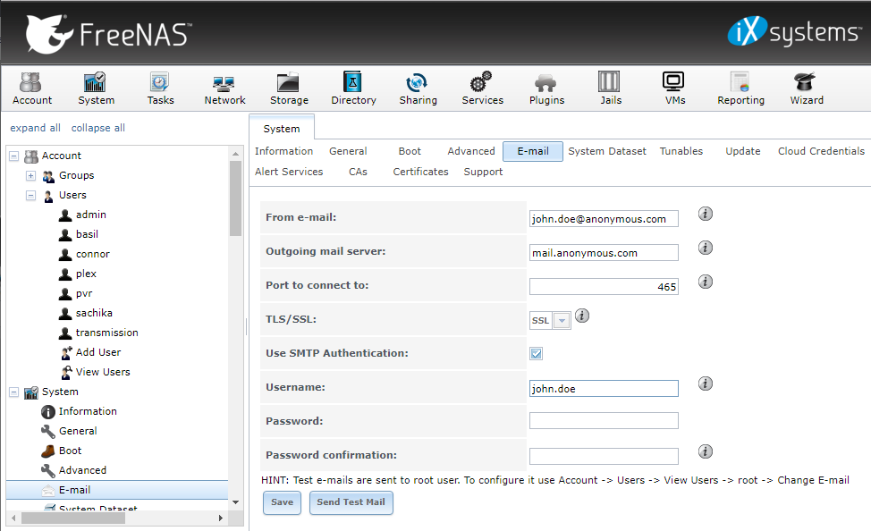Click the Send Test Mail button
Screen dimensions: 871x531
point(351,502)
